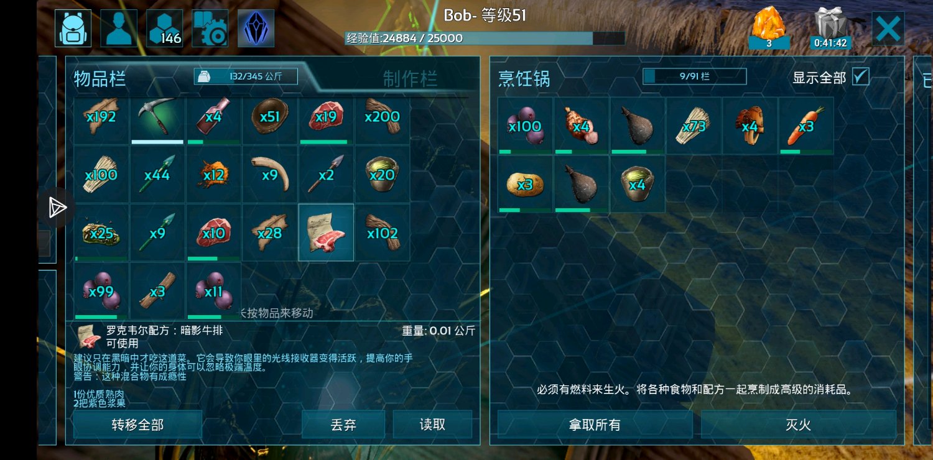Tap the amber currency icon
This screenshot has height=460, width=933.
[769, 29]
